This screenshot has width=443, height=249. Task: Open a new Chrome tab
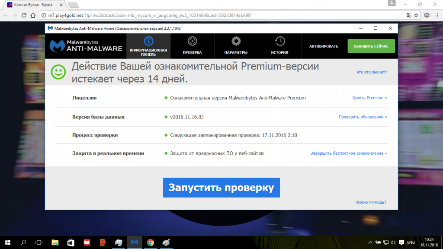pos(73,5)
